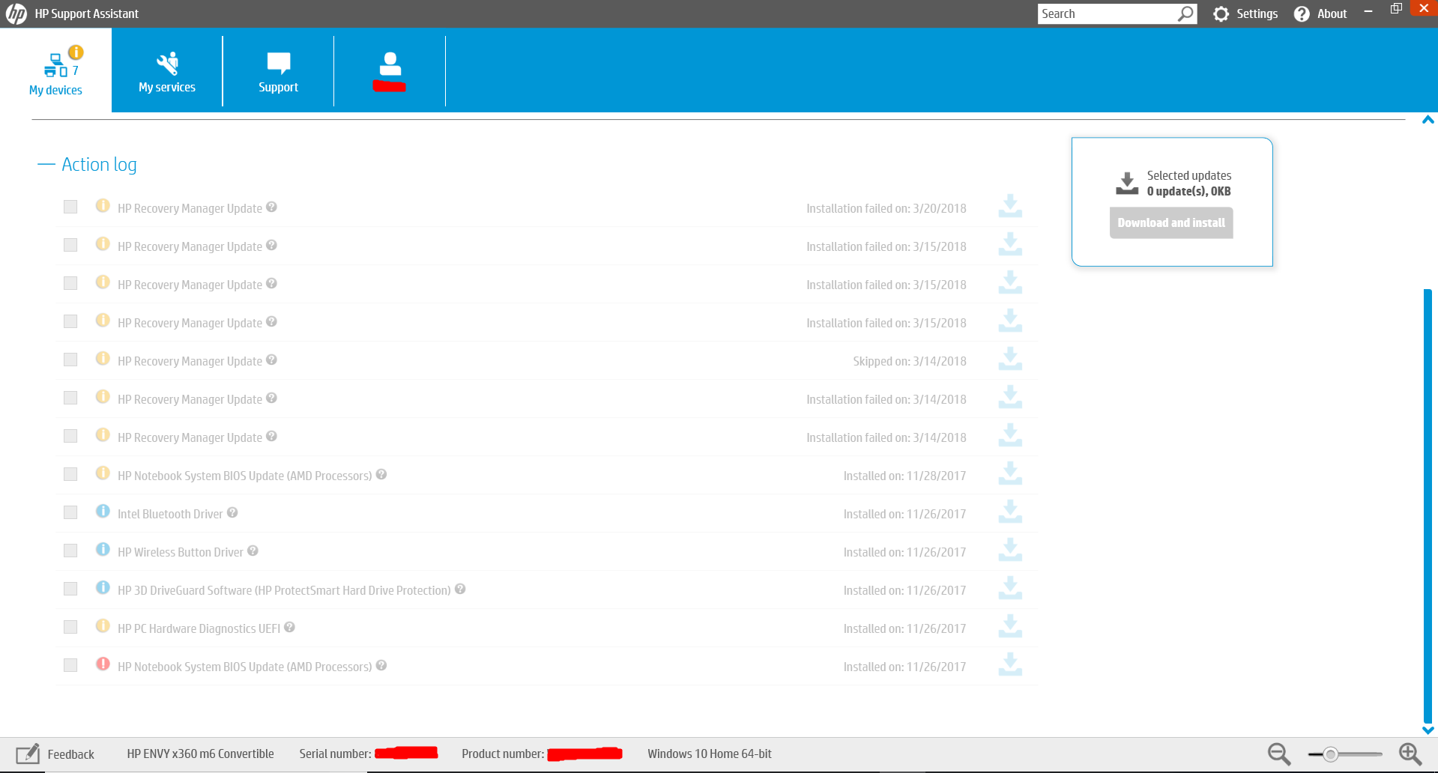This screenshot has width=1438, height=773.
Task: Tick the first 3/15/2018 Recovery Manager Update checkbox
Action: 70,245
